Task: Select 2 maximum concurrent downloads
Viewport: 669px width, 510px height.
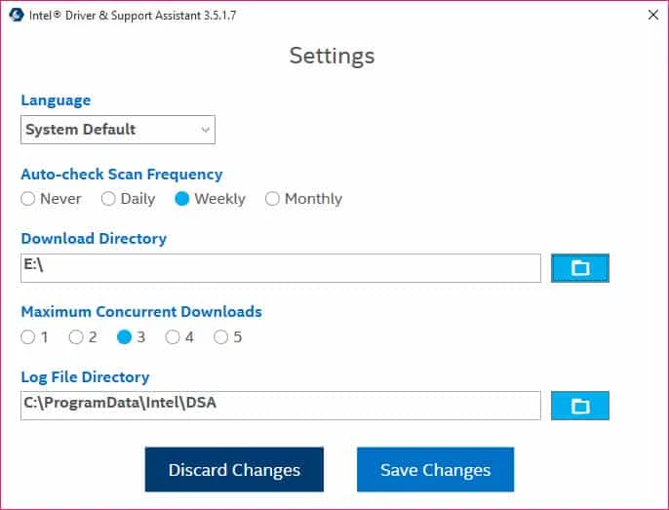Action: [76, 337]
